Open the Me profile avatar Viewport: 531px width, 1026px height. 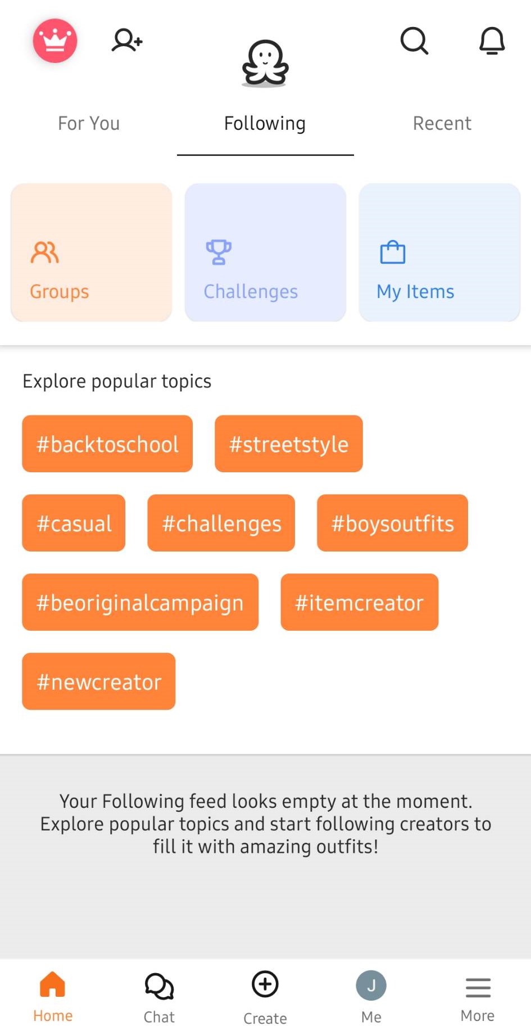coord(371,987)
